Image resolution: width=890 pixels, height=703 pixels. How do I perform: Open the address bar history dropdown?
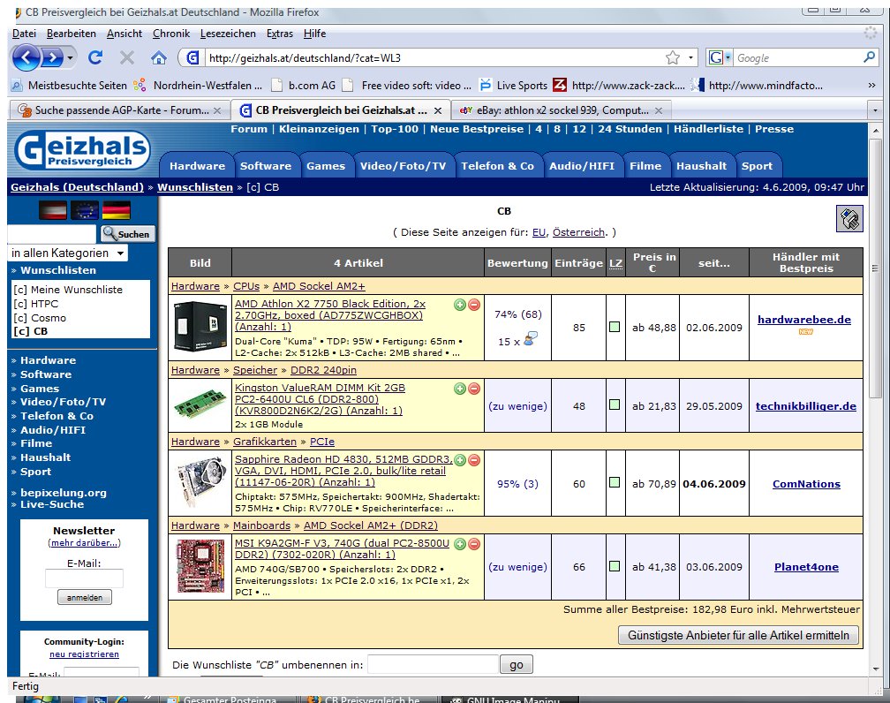coord(690,57)
